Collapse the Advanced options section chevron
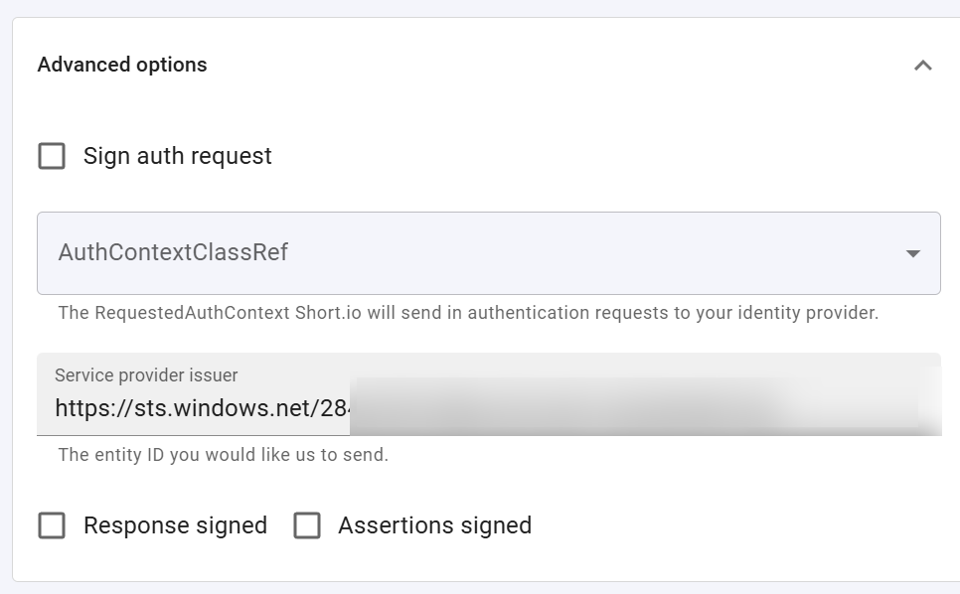The width and height of the screenshot is (960, 594). [x=922, y=66]
